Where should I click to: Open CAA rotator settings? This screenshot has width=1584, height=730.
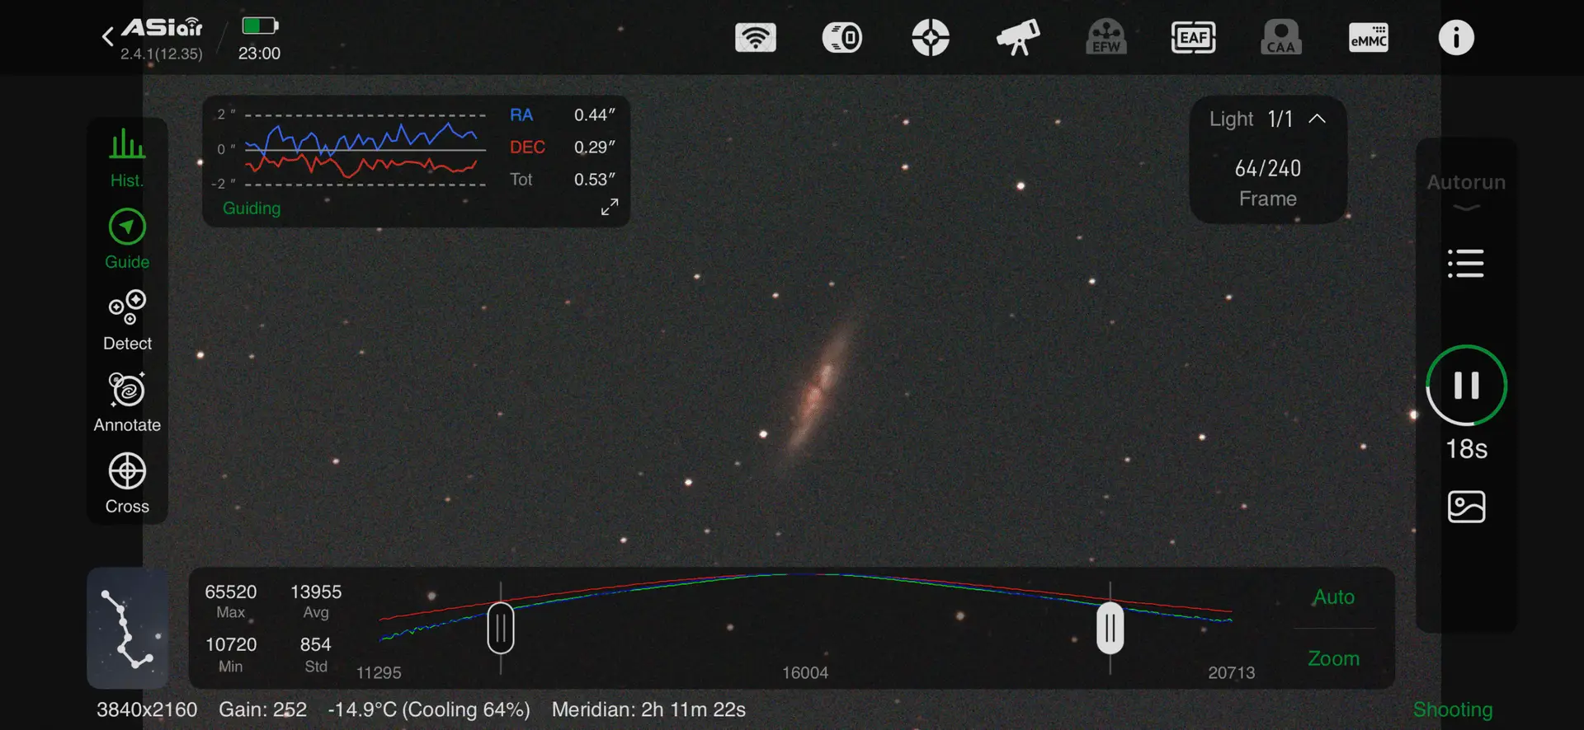1281,37
